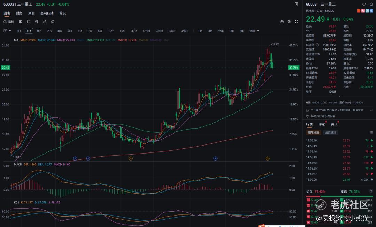Toggle the dimmed MA500 label
The image size is (376, 227).
point(143,40)
